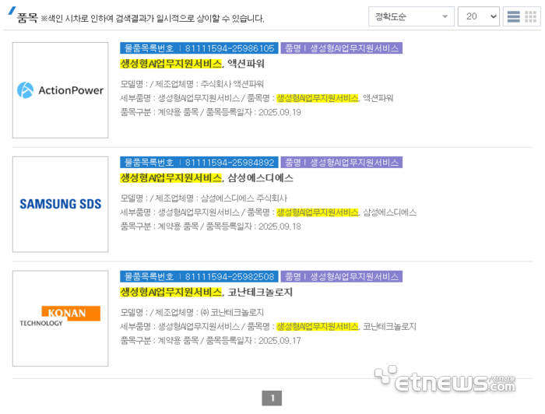Viewport: 545px width, 414px height.
Task: Click manufacturer text ㈜ 코난테크놀로지
Action: point(232,313)
